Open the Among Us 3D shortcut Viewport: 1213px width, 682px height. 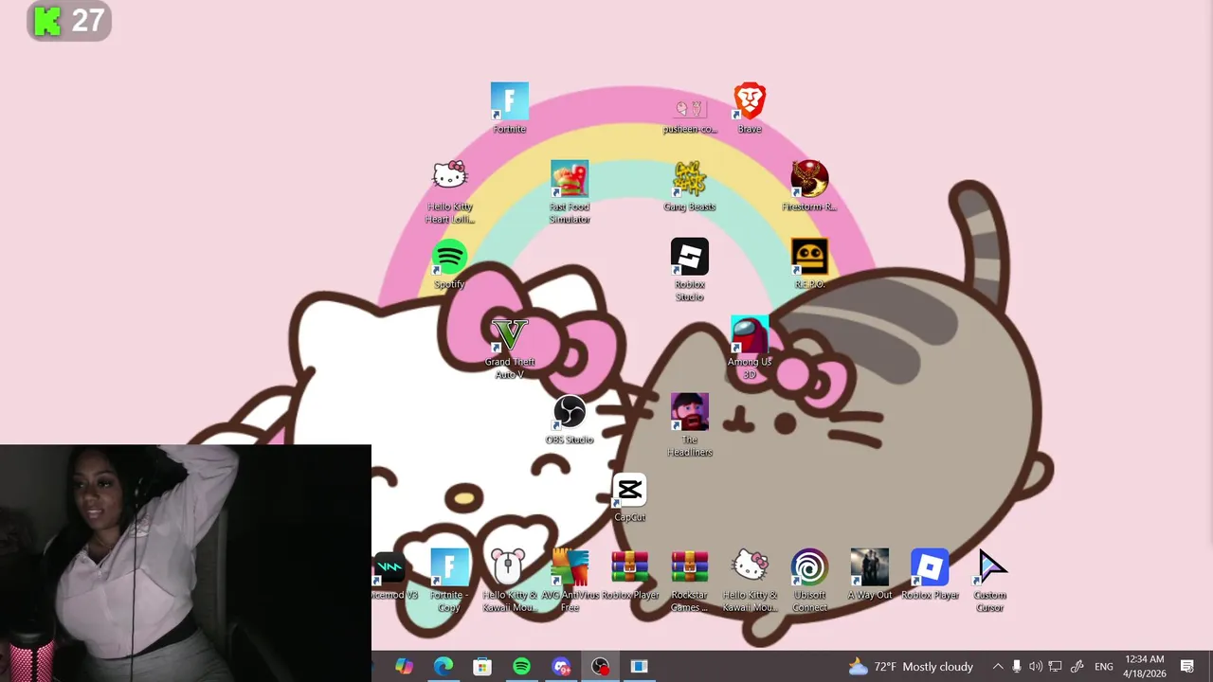point(749,348)
